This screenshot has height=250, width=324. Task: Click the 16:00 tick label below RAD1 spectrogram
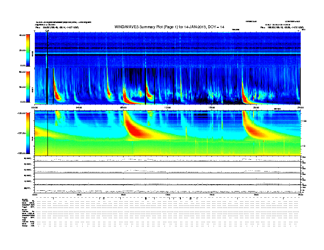212,107
